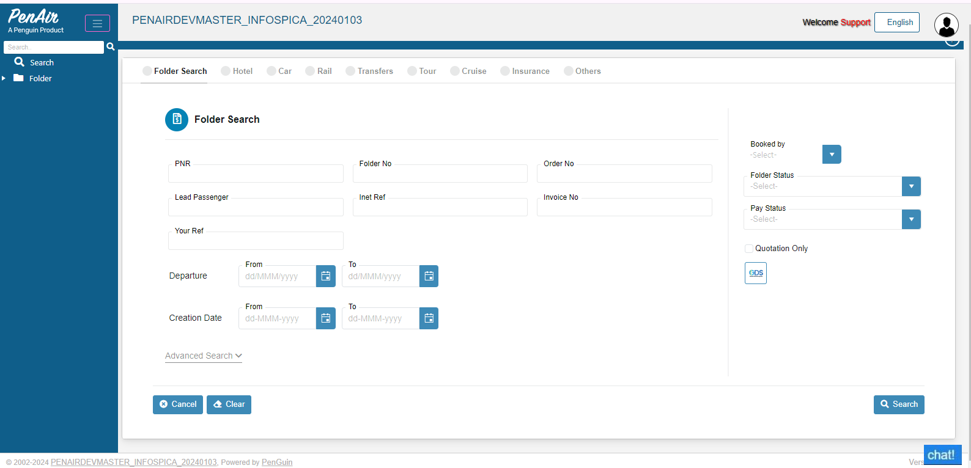This screenshot has height=468, width=971.
Task: Click the PNR input field
Action: click(256, 174)
